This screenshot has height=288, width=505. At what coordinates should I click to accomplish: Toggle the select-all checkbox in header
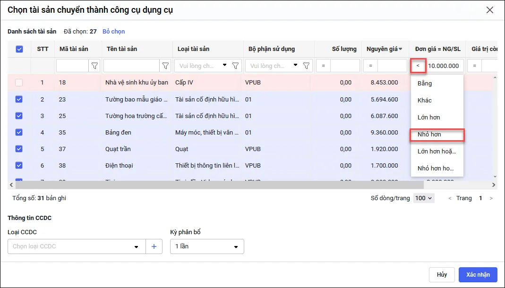click(x=19, y=49)
